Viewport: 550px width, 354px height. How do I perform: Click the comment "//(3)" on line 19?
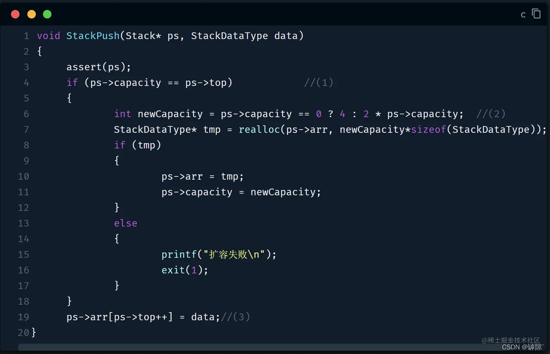[x=235, y=317]
